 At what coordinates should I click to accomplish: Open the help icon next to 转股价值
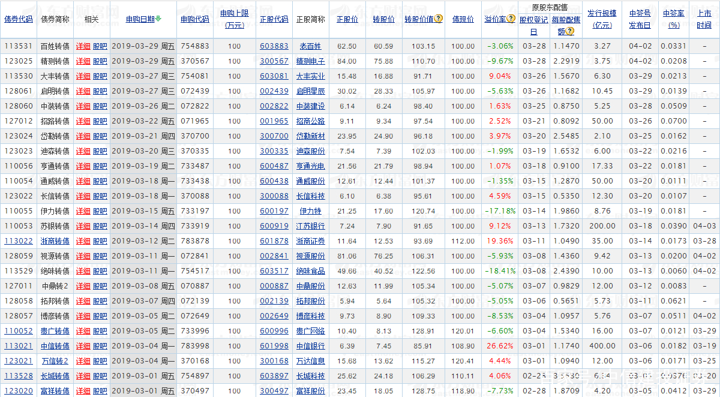tap(439, 19)
